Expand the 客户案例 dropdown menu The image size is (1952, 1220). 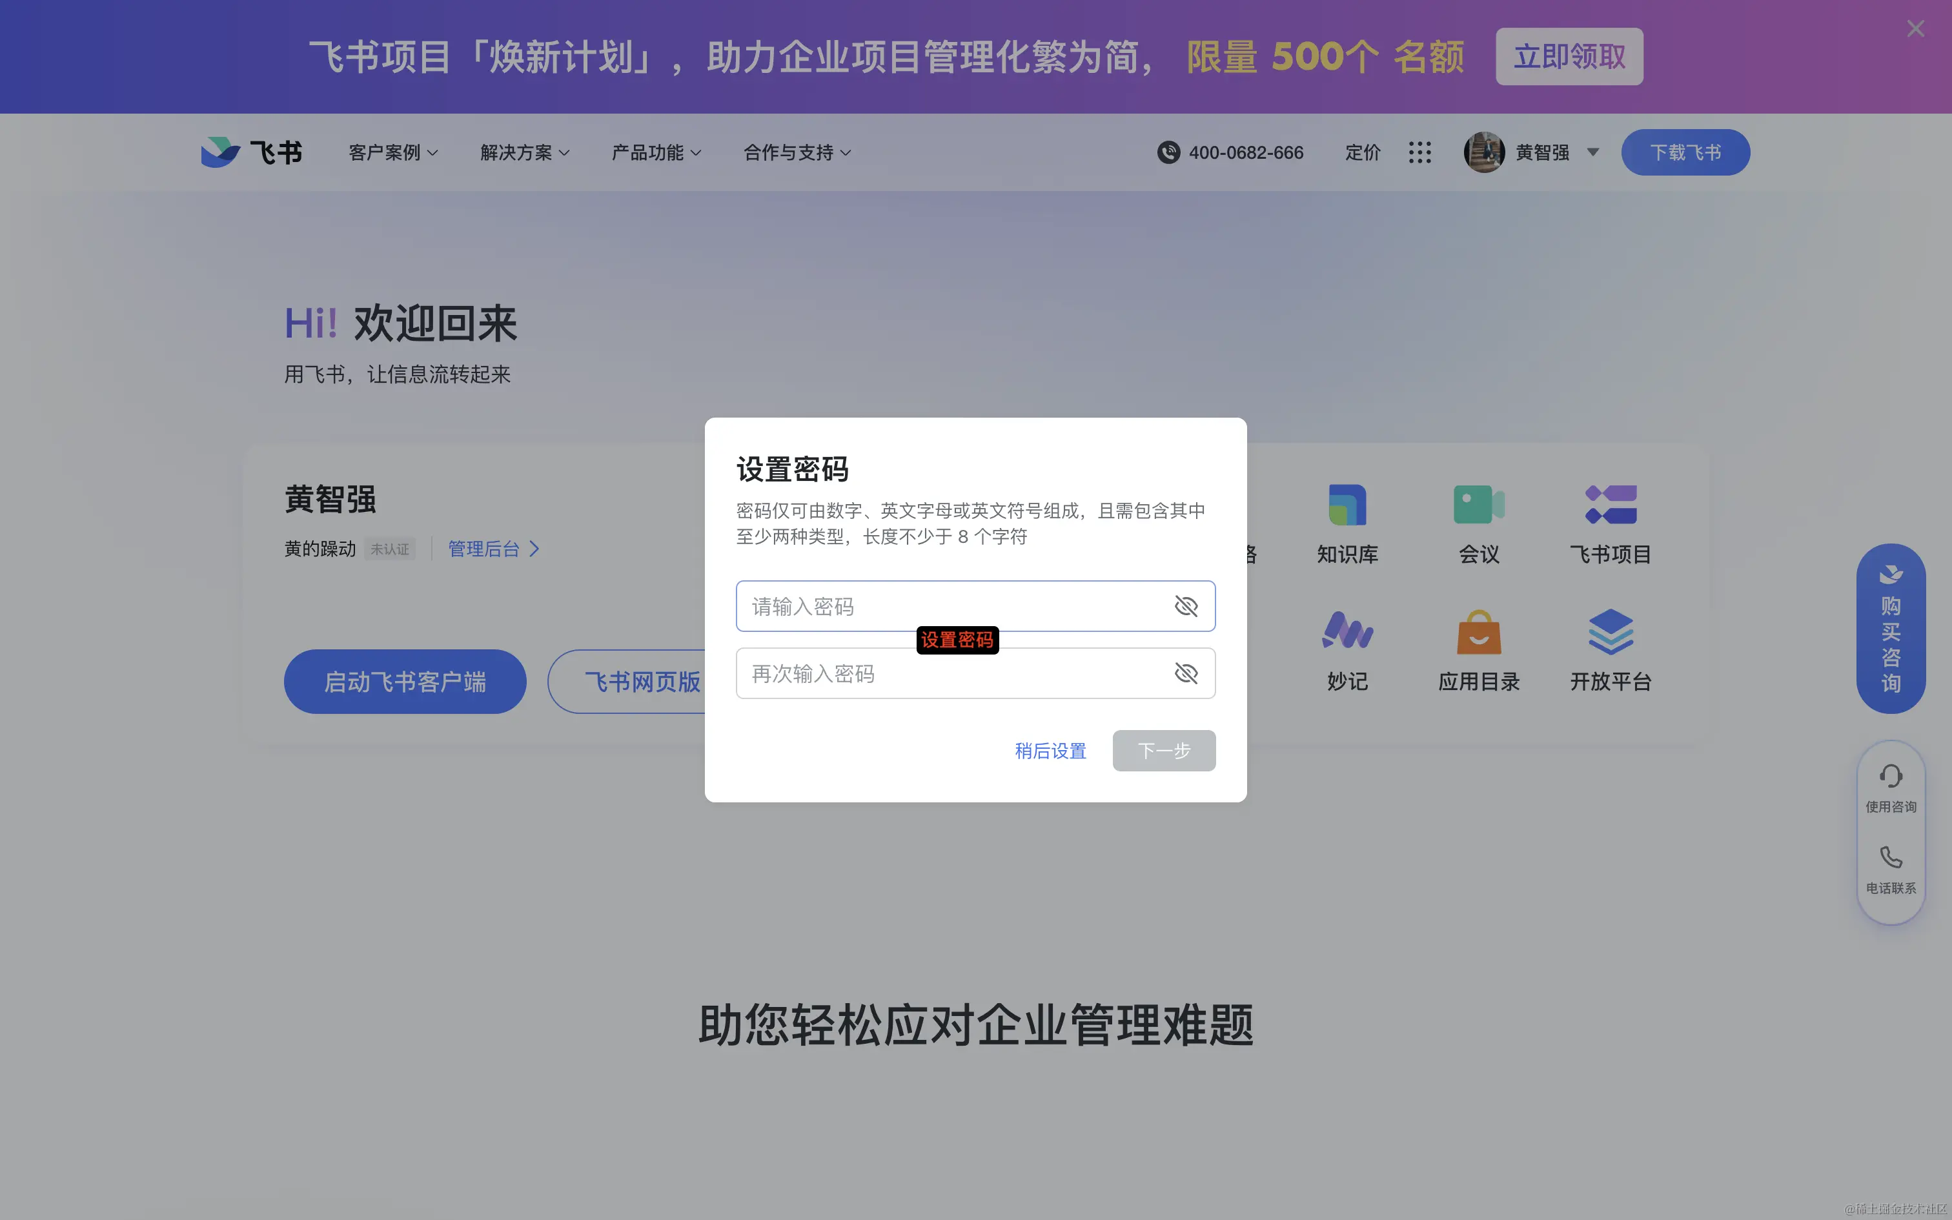(393, 152)
